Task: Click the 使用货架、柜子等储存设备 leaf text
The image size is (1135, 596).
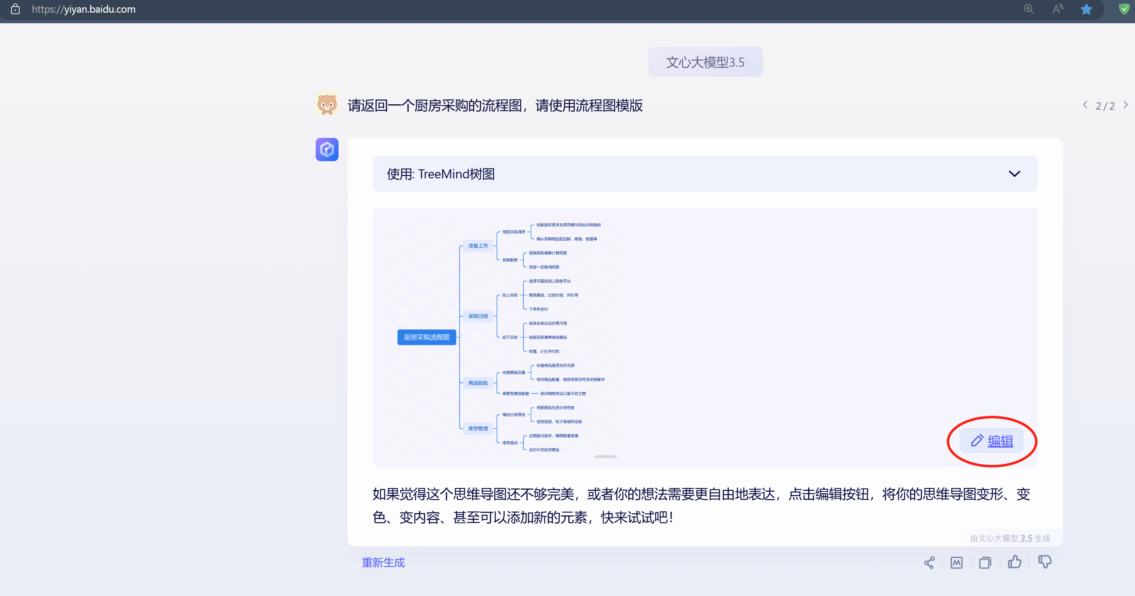Action: click(x=559, y=422)
